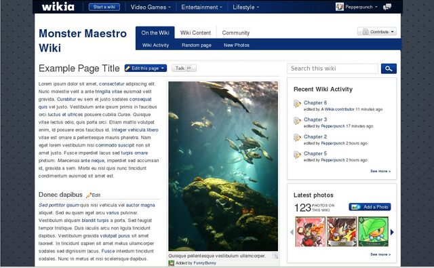Click the commodo suscipit link
Image resolution: width=434 pixels, height=268 pixels.
(115, 145)
